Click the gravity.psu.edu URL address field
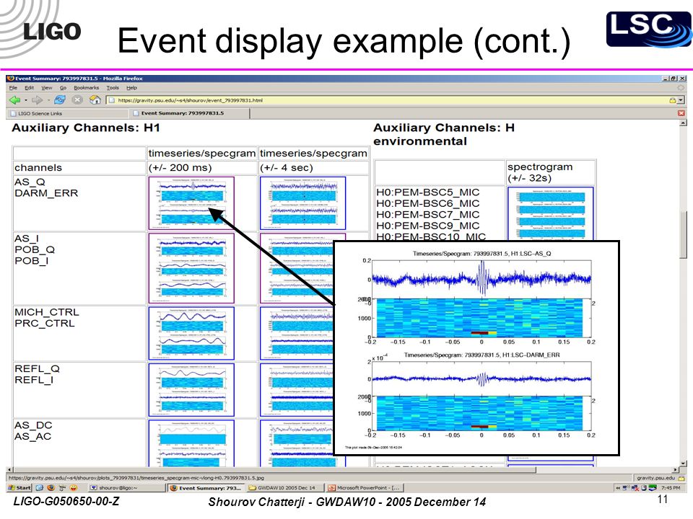 point(389,100)
